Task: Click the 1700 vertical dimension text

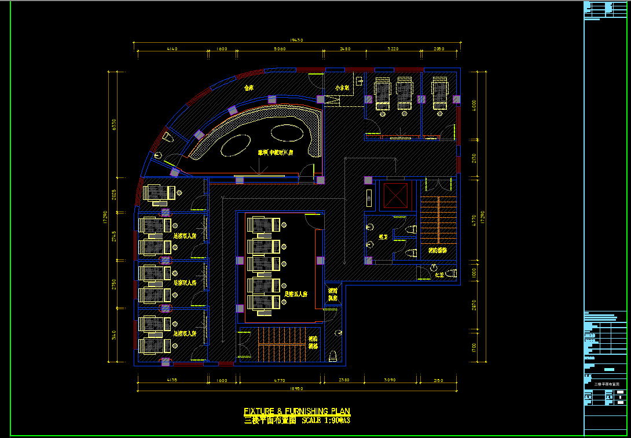Action: click(474, 347)
